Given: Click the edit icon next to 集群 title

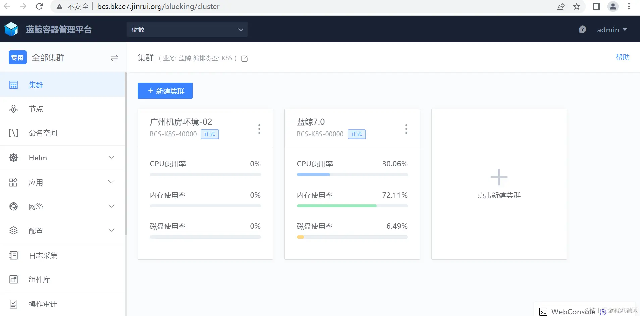Looking at the screenshot, I should pos(245,58).
